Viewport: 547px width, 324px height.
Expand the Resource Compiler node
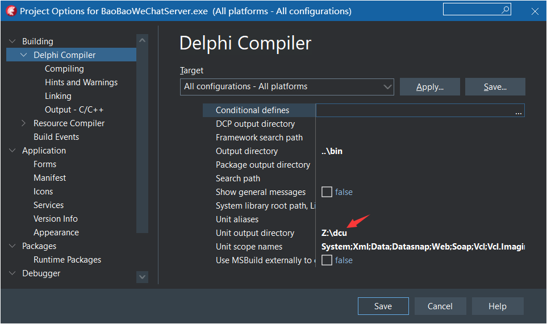coord(24,123)
